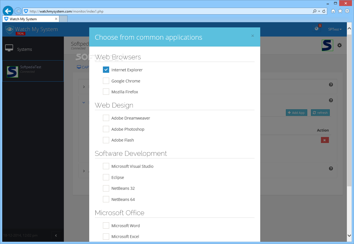Close the common applications dialog

tap(253, 36)
